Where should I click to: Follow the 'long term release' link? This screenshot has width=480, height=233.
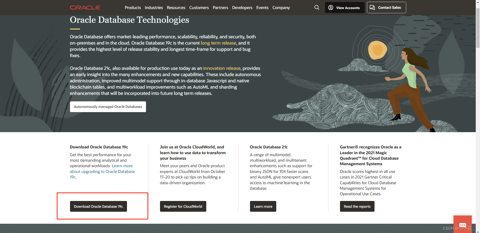[218, 43]
